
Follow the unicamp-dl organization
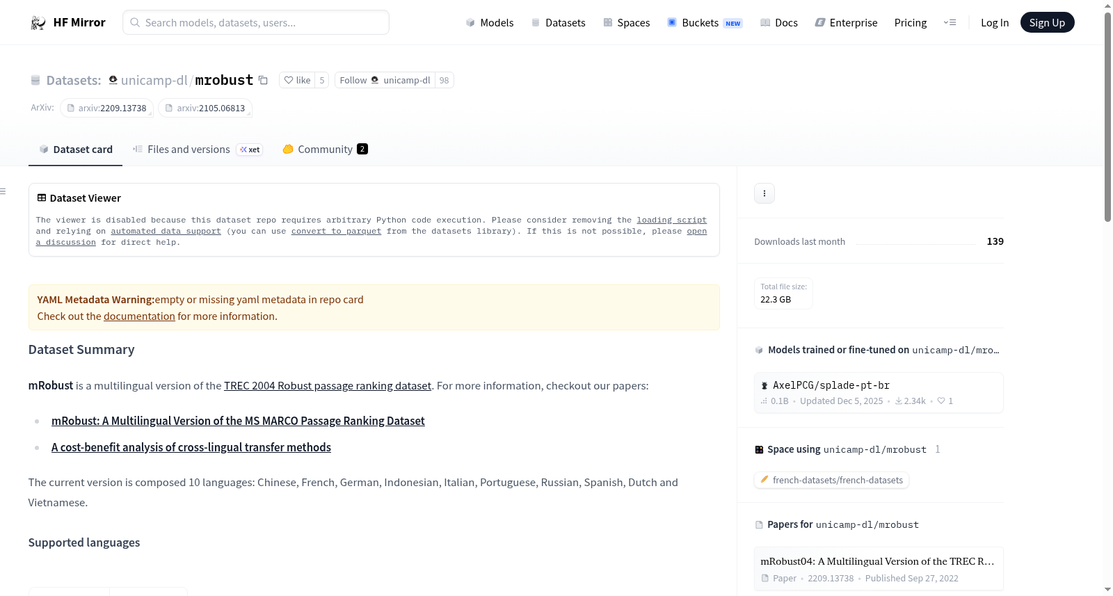[x=385, y=80]
